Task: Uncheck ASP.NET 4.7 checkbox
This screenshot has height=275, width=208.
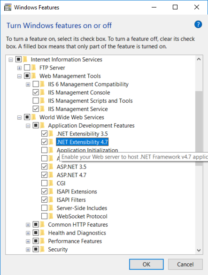Action: (x=45, y=175)
